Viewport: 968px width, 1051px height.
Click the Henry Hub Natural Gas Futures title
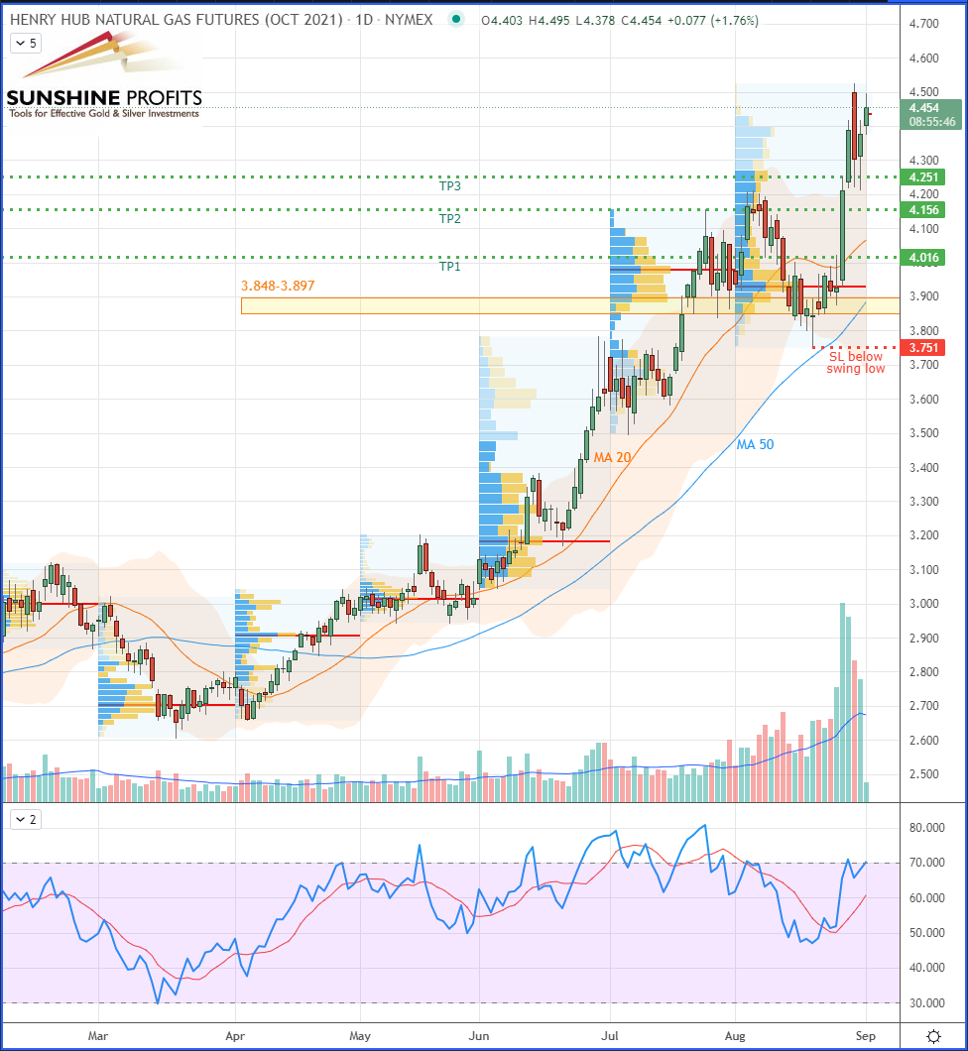pyautogui.click(x=177, y=20)
